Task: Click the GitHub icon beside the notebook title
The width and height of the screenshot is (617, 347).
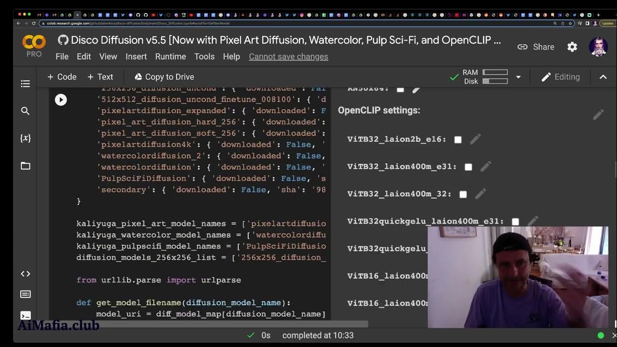Action: click(x=63, y=40)
